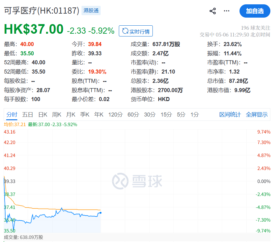
Task: Switch to the 120分 chart tab
Action: (x=115, y=114)
